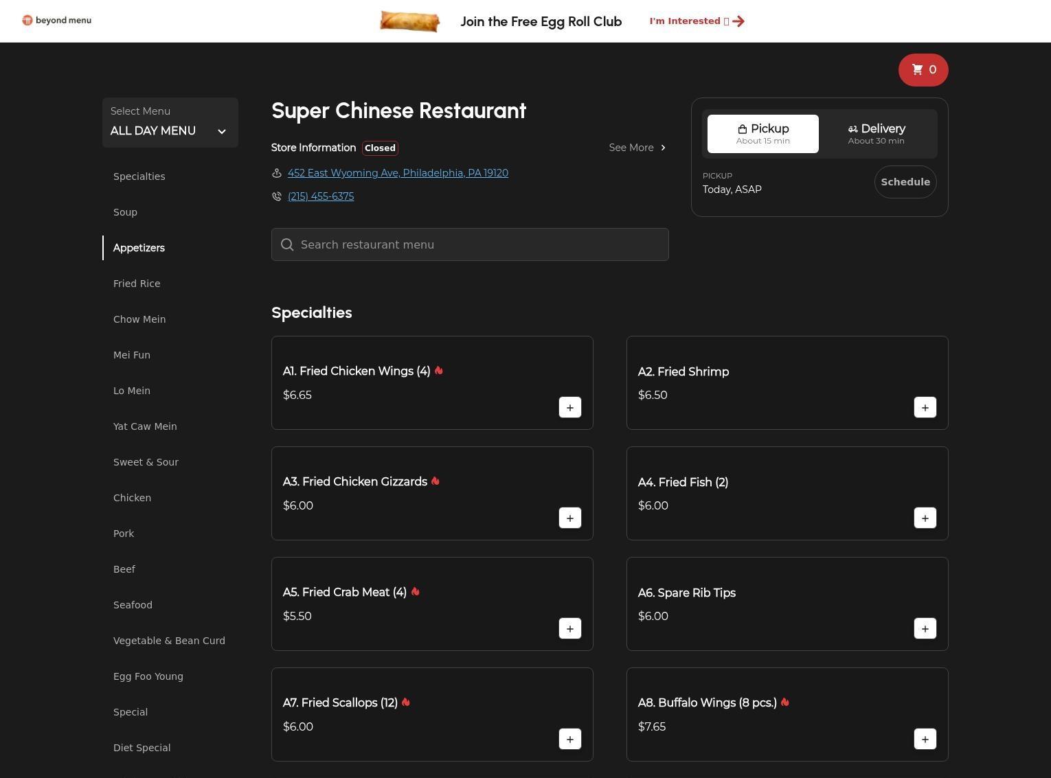
Task: Select the Pickup order option
Action: 762,134
